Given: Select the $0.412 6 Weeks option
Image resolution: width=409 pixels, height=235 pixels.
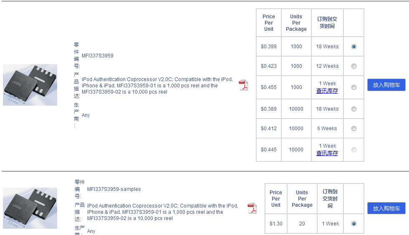Looking at the screenshot, I should point(354,129).
